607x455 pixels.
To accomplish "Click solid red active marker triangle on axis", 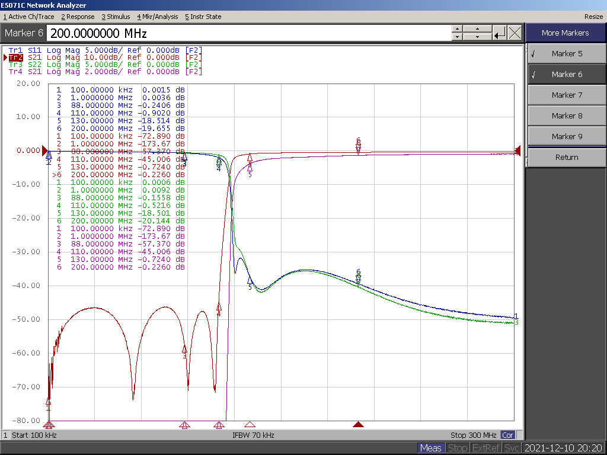I will (x=359, y=424).
